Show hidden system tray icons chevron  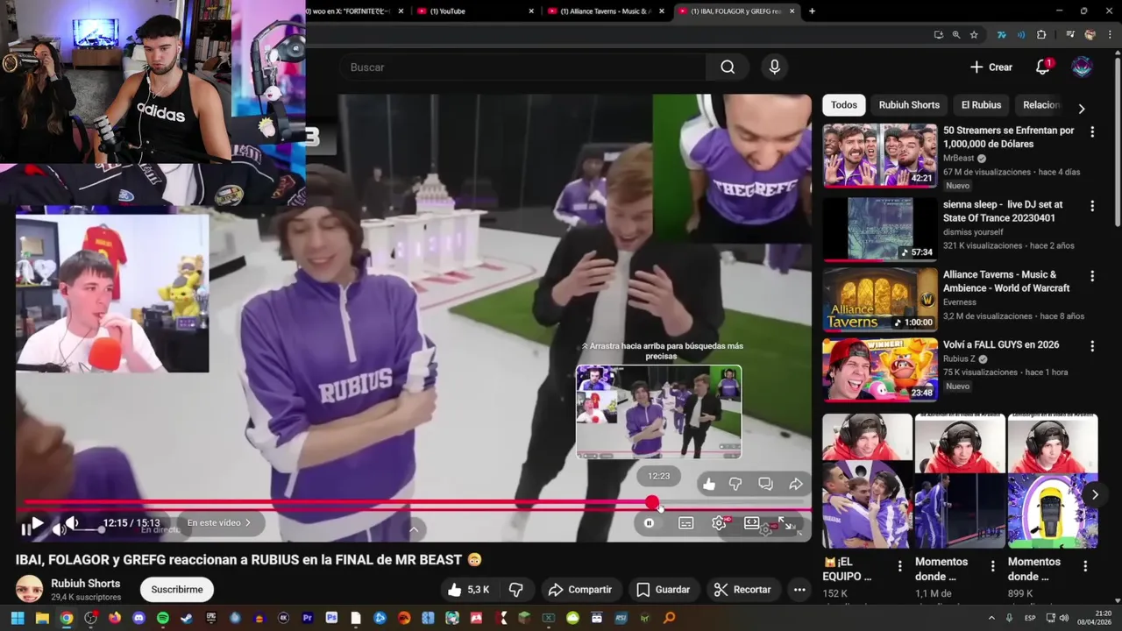coord(991,618)
